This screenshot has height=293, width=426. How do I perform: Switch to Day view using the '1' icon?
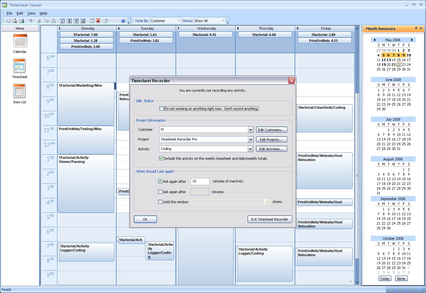click(63, 21)
